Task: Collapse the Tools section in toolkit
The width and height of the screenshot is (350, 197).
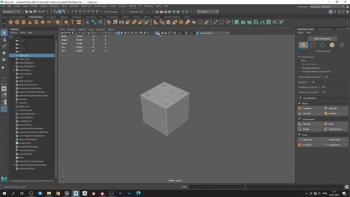Action: coord(299,135)
